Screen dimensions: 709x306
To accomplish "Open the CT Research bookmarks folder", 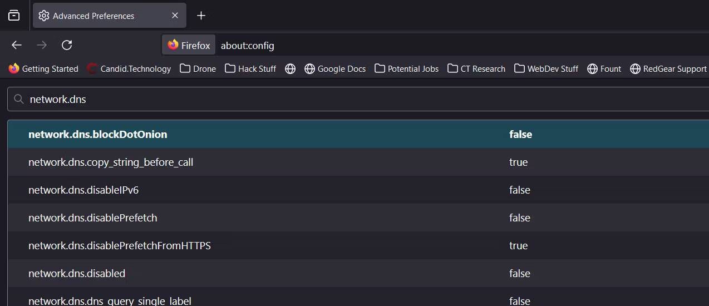I will pos(476,68).
